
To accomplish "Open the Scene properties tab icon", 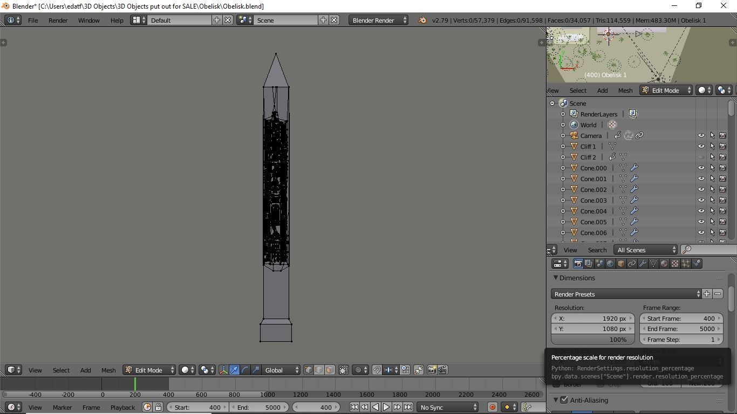I will [x=599, y=264].
